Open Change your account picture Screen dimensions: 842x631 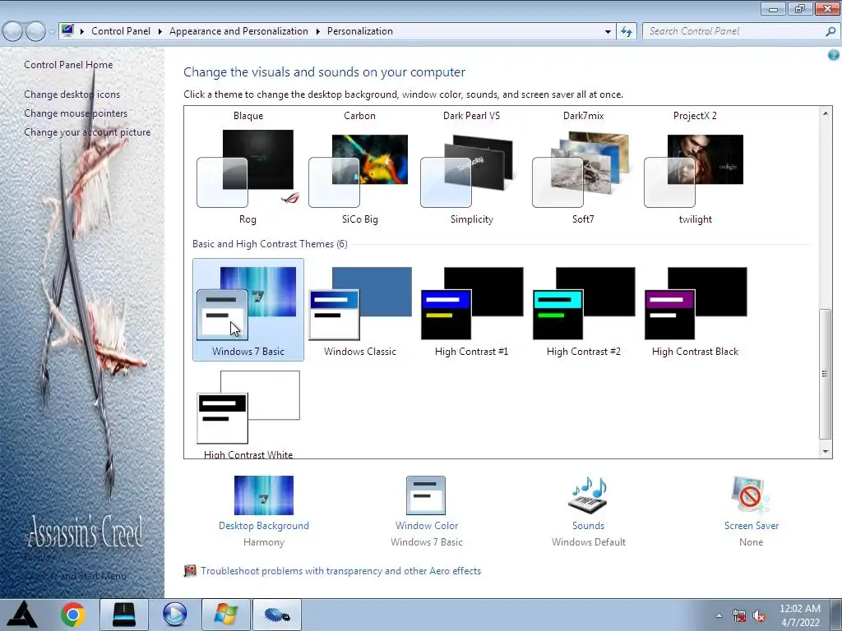[x=87, y=132]
